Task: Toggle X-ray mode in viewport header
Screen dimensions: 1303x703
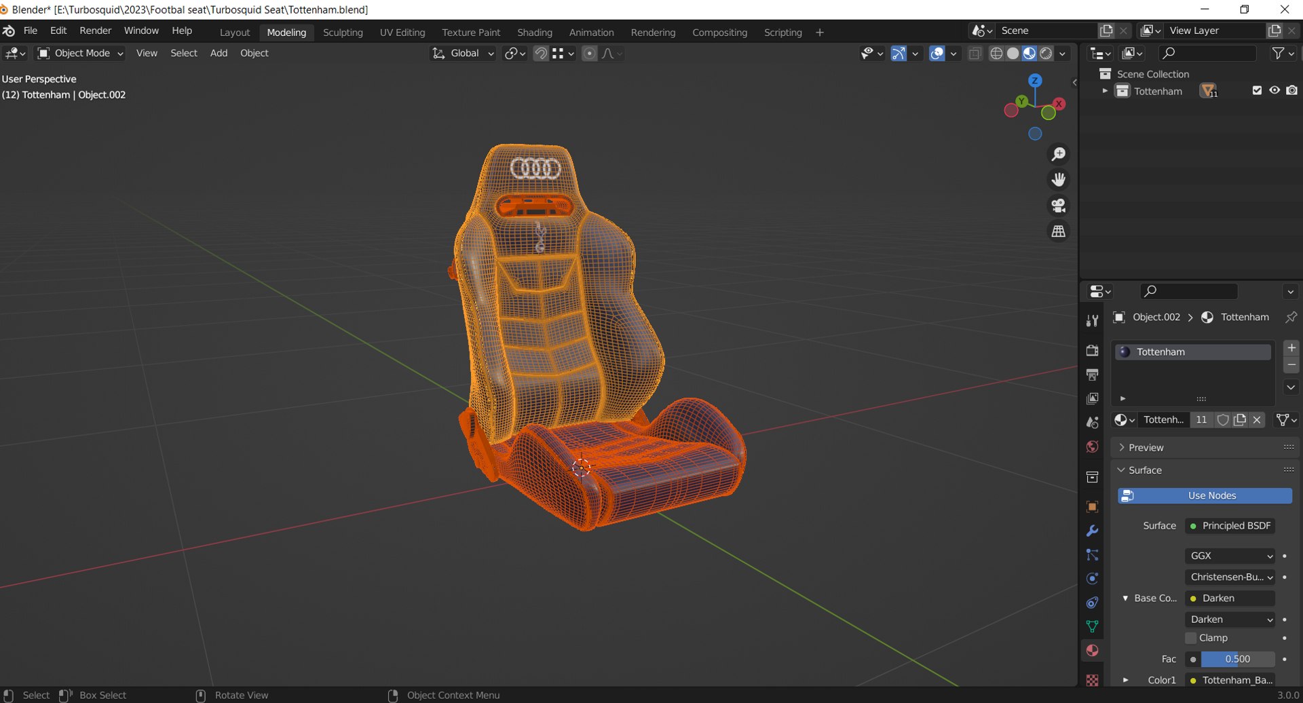Action: pos(975,54)
